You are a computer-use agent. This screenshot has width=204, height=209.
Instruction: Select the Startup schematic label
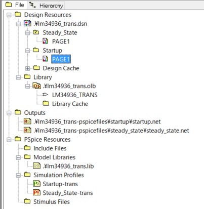click(x=53, y=51)
